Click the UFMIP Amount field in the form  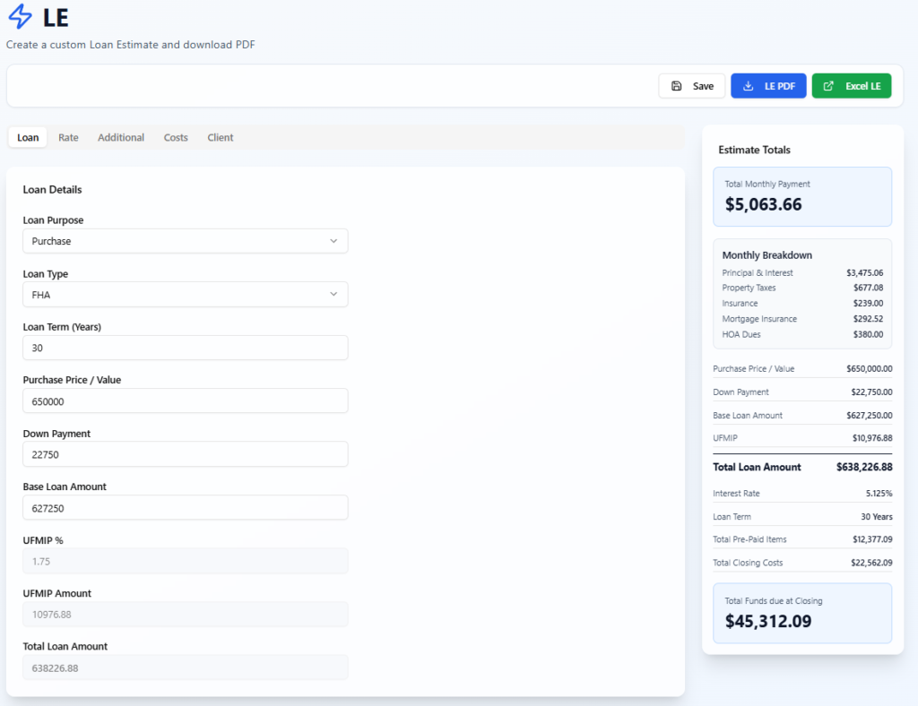point(185,615)
